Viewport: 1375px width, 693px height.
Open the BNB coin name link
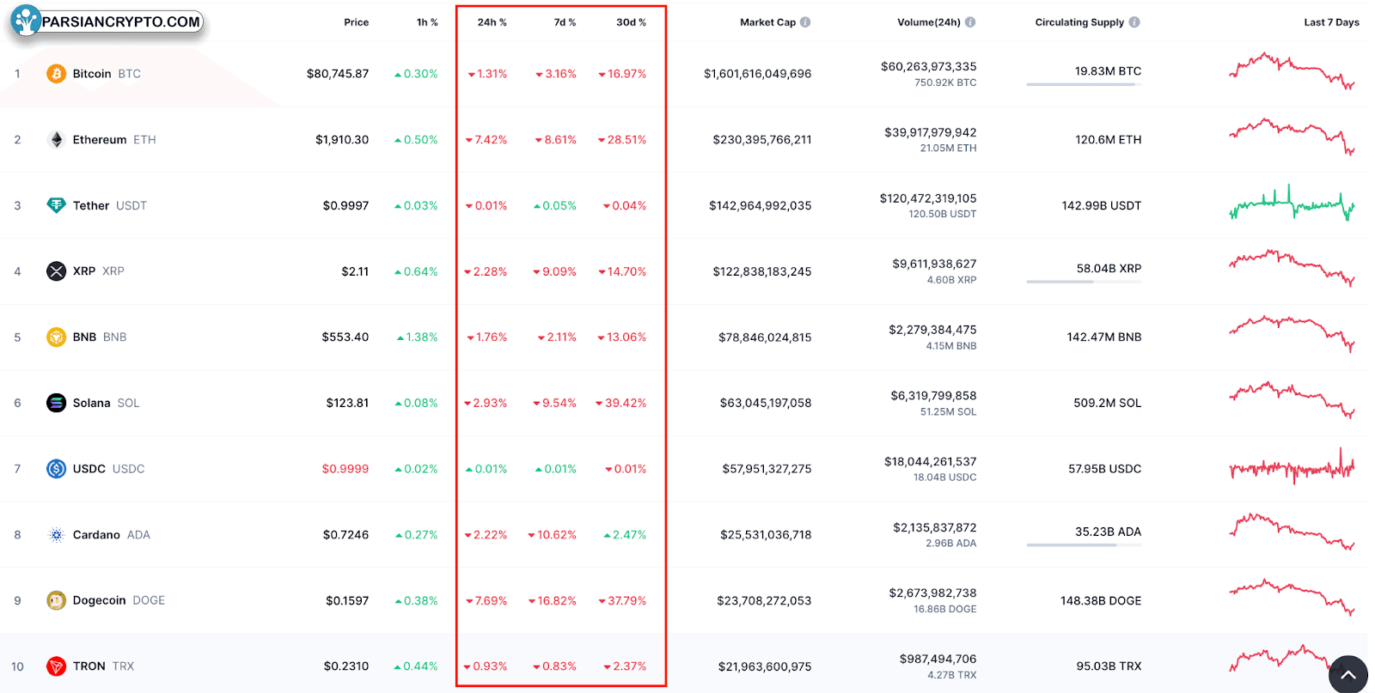(x=84, y=337)
